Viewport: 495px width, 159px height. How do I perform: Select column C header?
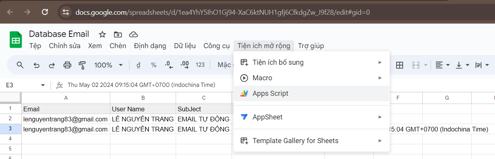point(204,98)
